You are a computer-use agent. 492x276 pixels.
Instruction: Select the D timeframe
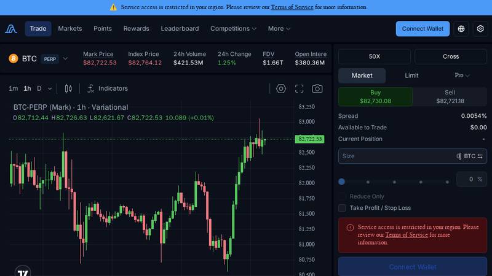(x=39, y=88)
